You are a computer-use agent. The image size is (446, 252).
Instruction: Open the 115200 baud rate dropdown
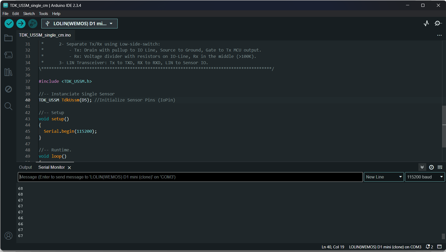coord(425,177)
